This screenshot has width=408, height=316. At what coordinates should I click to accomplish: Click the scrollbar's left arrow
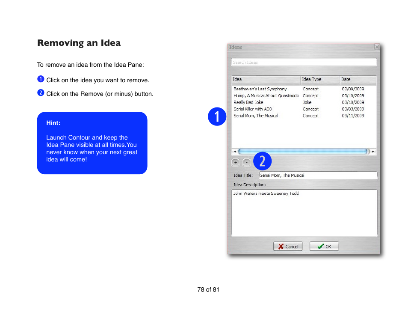[235, 151]
